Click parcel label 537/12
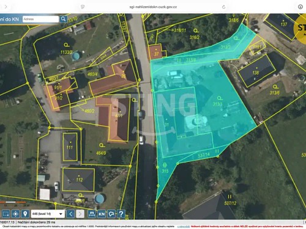The image size is (306, 229). coord(230,203)
